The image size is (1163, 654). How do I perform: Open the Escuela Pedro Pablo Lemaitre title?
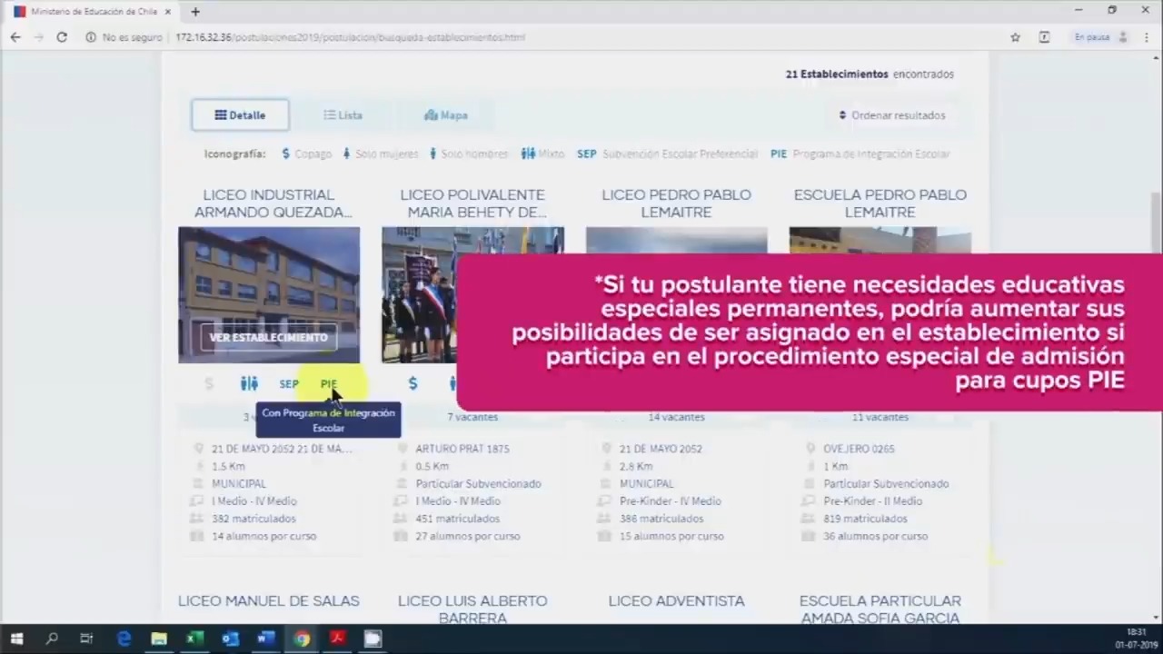tap(880, 203)
